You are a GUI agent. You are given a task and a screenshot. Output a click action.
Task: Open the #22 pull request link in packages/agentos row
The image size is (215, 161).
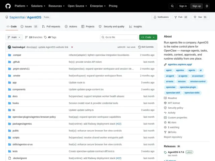tap(119, 124)
